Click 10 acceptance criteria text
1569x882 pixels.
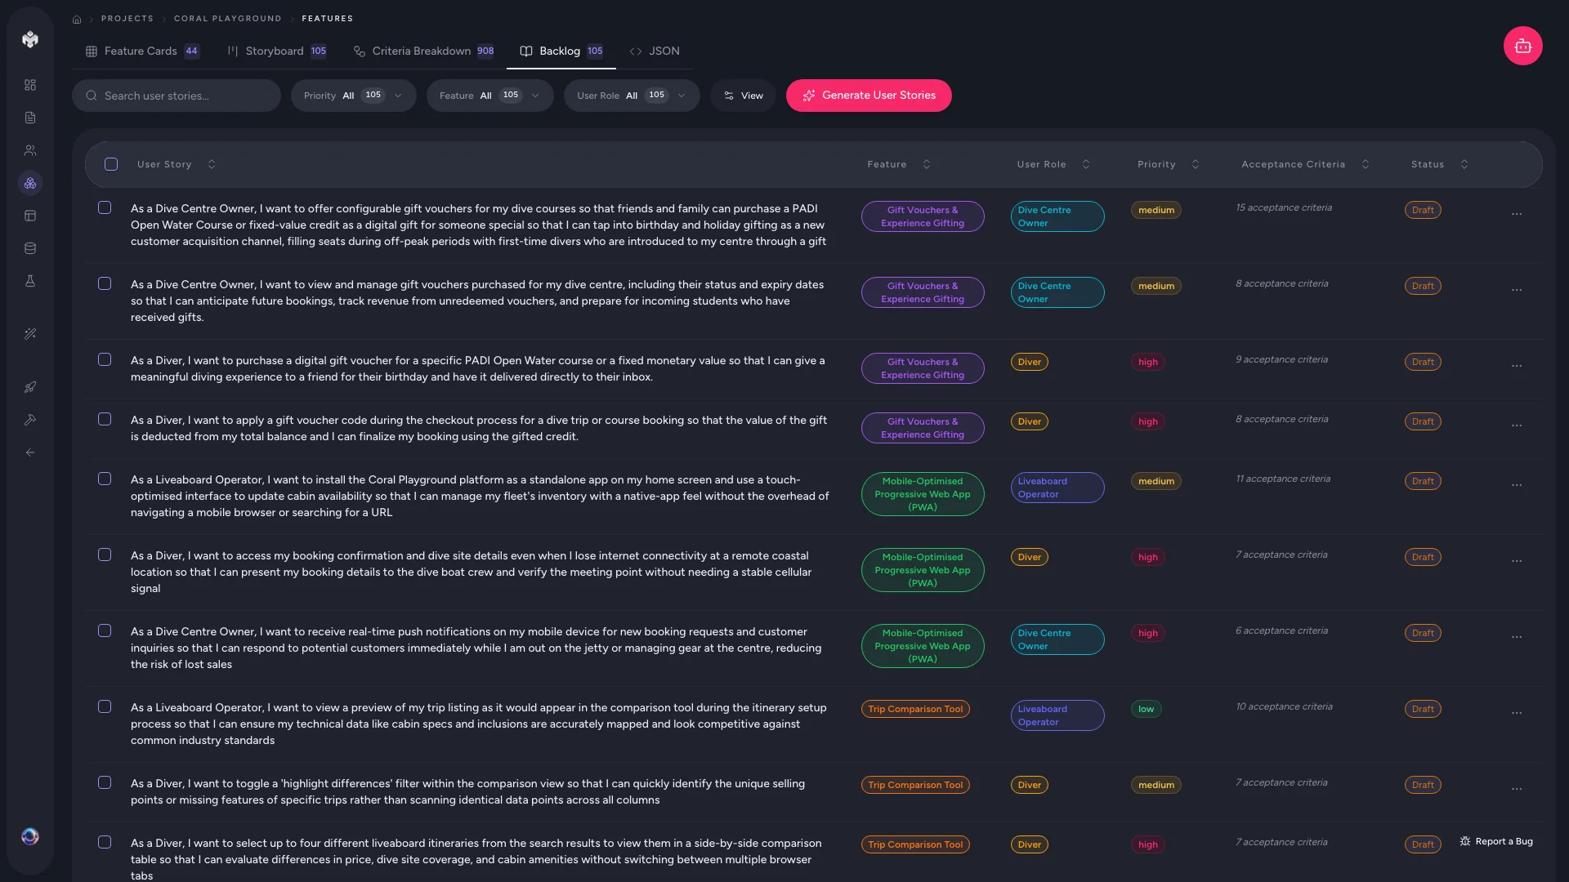(1284, 706)
